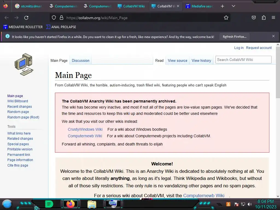Click the browser forward arrow
The height and width of the screenshot is (210, 280).
click(16, 18)
